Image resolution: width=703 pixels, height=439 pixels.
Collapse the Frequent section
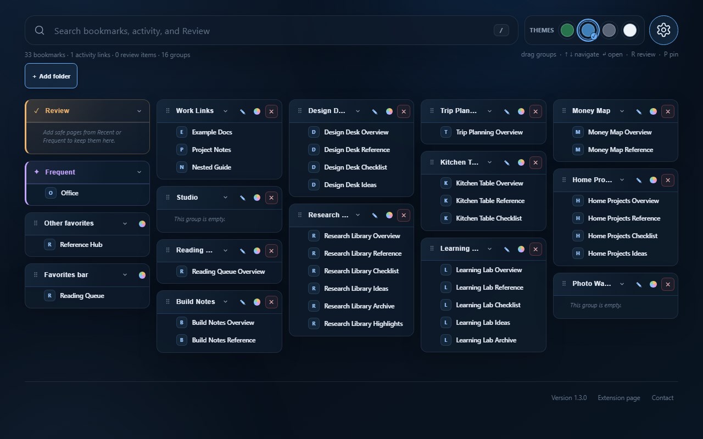[139, 172]
